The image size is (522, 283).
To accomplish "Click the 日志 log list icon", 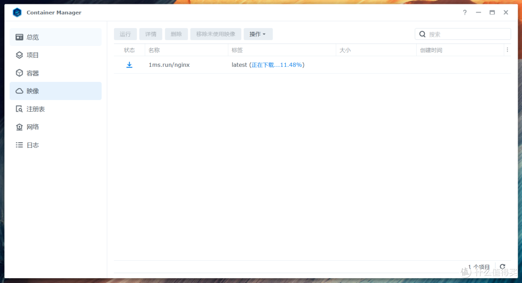I will coord(19,145).
